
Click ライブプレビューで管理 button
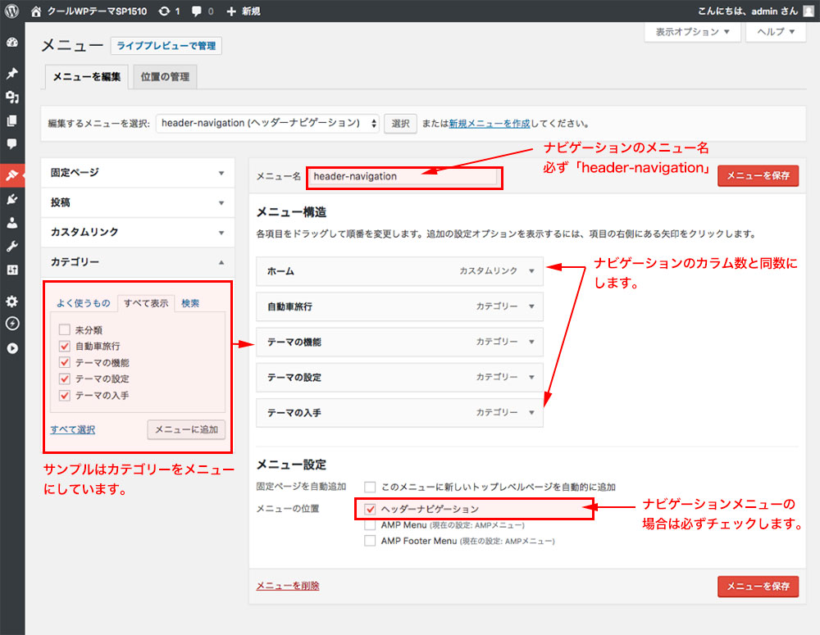pyautogui.click(x=166, y=46)
